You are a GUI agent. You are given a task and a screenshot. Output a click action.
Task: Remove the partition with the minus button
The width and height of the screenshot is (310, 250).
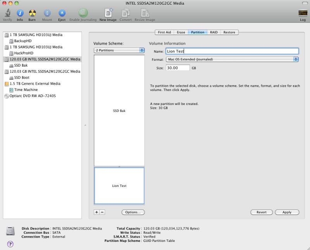pyautogui.click(x=102, y=212)
